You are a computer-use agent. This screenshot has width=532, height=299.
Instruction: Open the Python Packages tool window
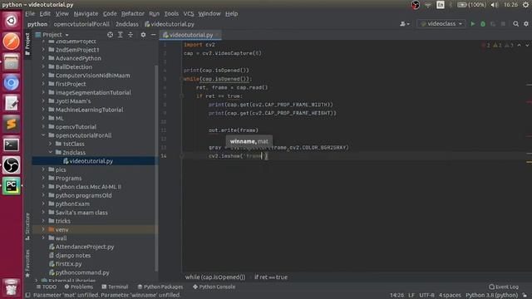pyautogui.click(x=160, y=287)
